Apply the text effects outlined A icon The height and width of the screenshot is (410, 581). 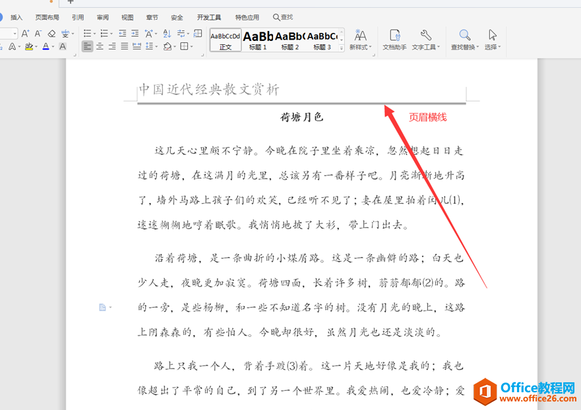[13, 46]
